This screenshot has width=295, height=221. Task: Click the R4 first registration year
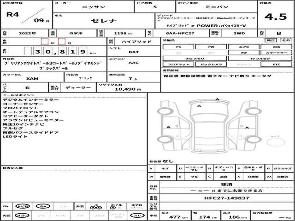[x=12, y=14]
